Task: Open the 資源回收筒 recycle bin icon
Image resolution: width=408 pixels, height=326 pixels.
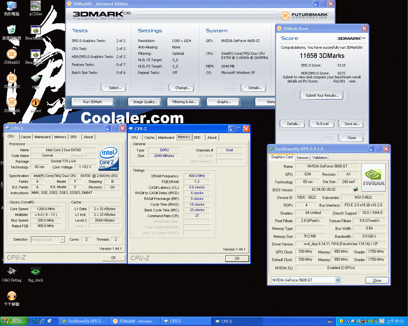Action: [x=12, y=32]
